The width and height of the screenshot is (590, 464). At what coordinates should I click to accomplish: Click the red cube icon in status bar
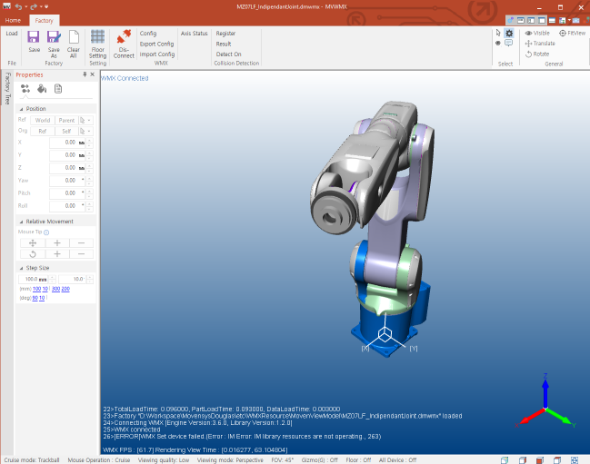pos(540,459)
